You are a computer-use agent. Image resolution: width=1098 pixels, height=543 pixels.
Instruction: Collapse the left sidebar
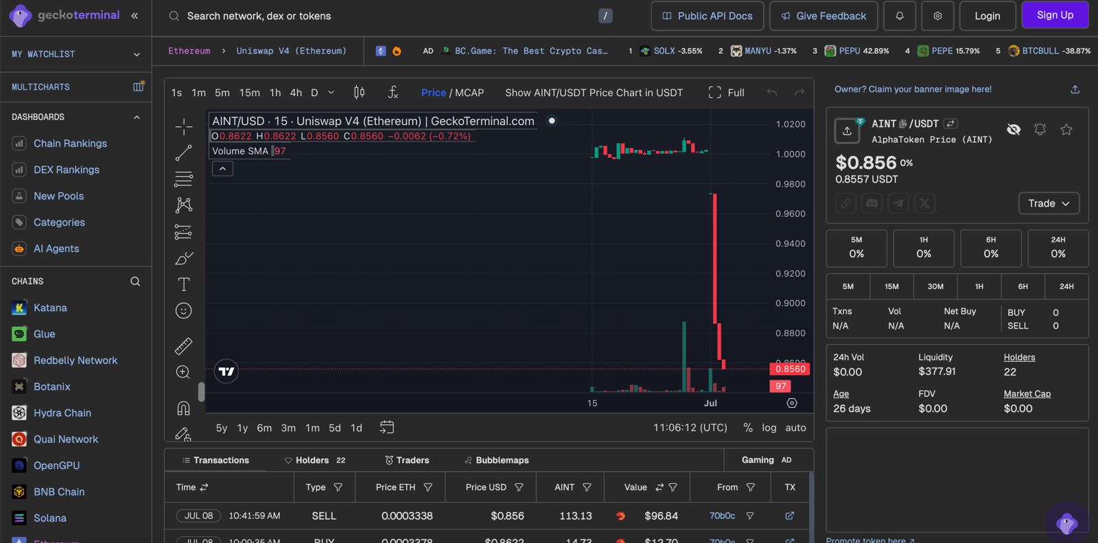pos(135,15)
